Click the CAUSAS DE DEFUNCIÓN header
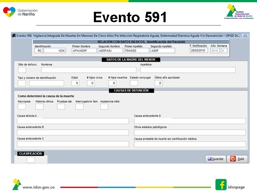This screenshot has width=257, height=193. pyautogui.click(x=131, y=90)
